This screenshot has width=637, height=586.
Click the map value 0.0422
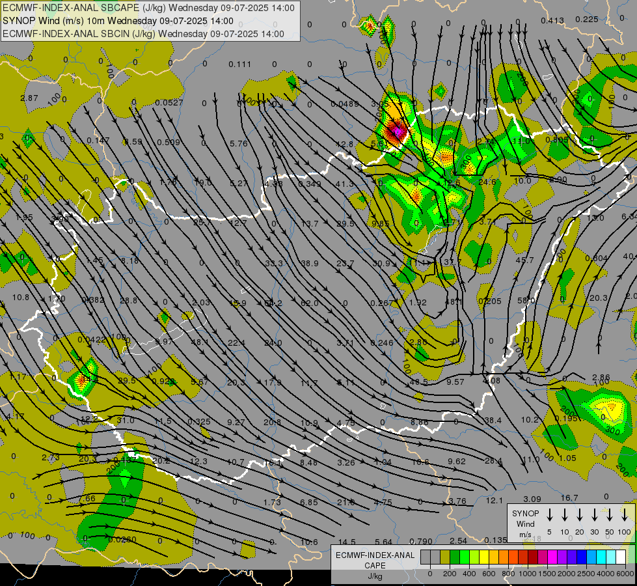point(92,340)
